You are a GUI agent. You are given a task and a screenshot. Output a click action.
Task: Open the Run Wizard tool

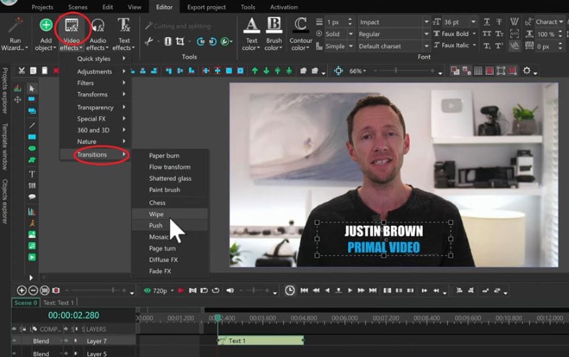[15, 35]
